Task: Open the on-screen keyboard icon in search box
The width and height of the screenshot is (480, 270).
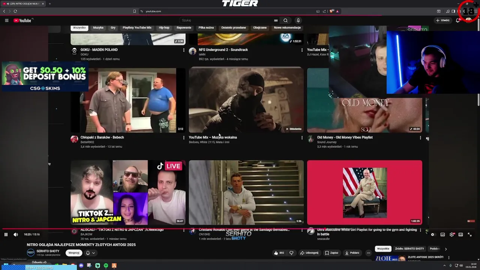Action: (276, 20)
